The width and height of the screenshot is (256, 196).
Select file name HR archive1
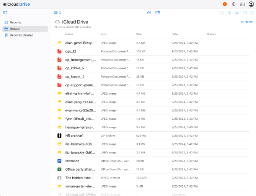click(x=75, y=136)
